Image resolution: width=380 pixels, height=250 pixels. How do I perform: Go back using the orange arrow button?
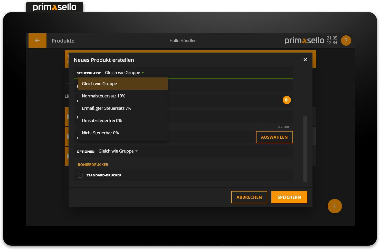(37, 41)
